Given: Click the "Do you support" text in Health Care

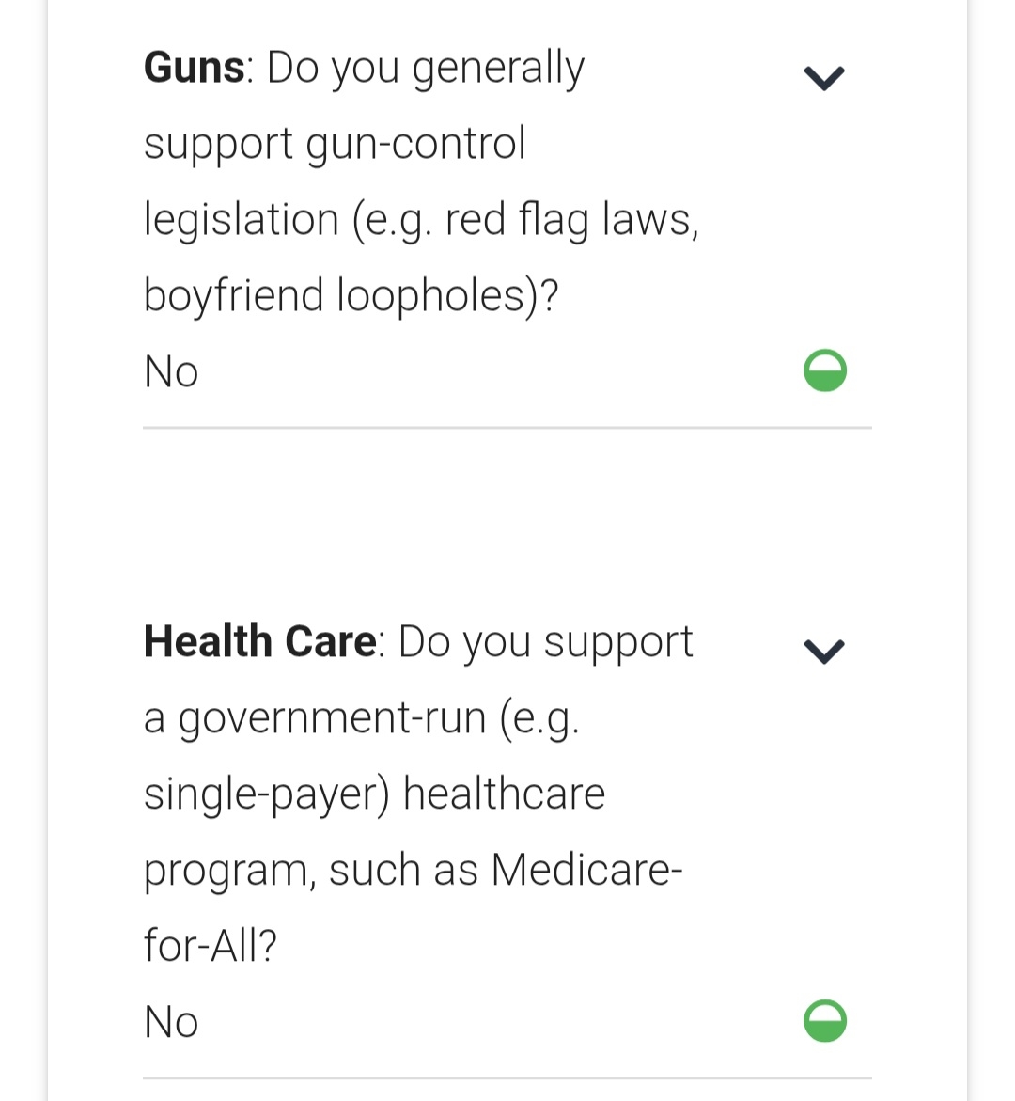Looking at the screenshot, I should point(545,642).
